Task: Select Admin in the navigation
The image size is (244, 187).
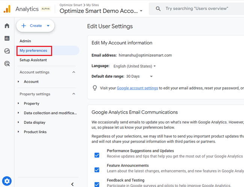Action: [25, 41]
